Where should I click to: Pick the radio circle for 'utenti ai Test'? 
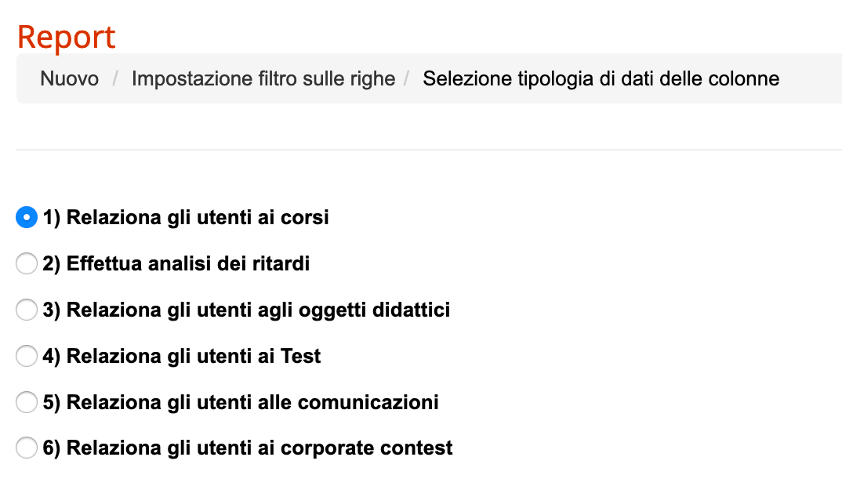click(x=27, y=357)
